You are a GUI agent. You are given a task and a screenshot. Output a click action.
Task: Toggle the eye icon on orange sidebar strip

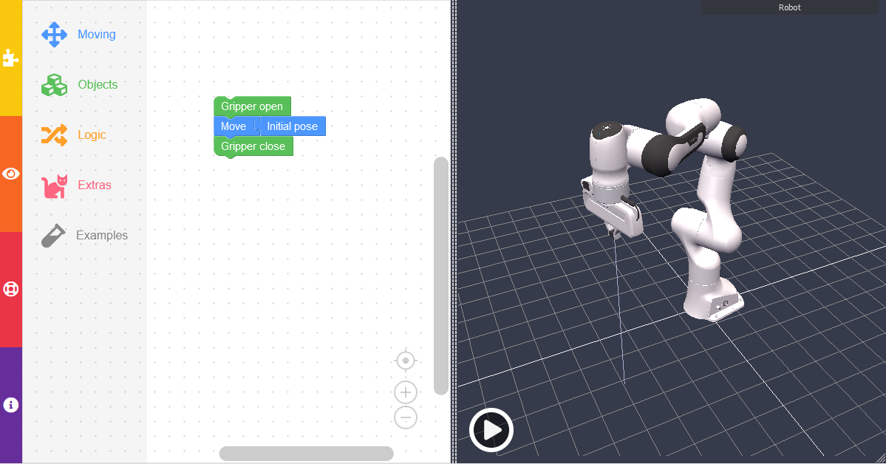[x=10, y=174]
